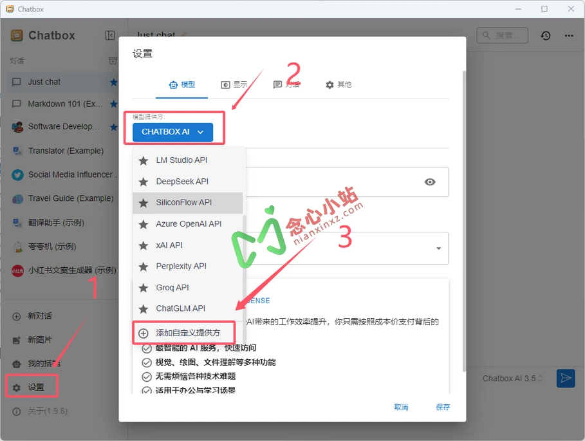This screenshot has height=441, width=585.
Task: Click the 设置 gear icon
Action: (x=17, y=387)
